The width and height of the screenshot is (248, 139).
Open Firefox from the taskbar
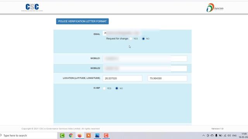(x=80, y=136)
